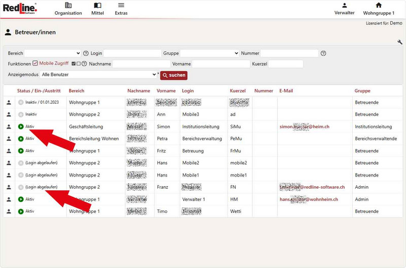Viewport: 406px width, 268px height.
Task: Click the red suchen button
Action: [x=174, y=75]
